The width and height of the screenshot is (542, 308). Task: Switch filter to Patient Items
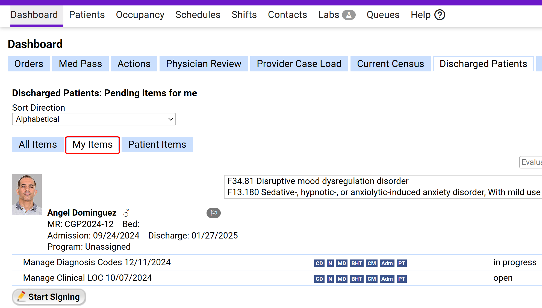(x=157, y=144)
